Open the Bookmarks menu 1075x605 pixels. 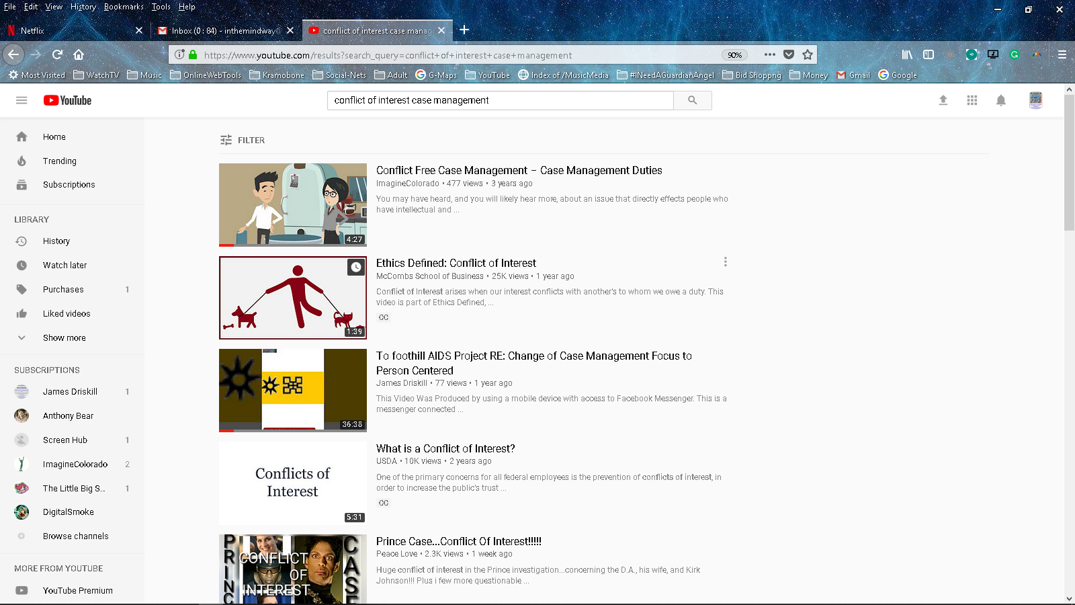[x=124, y=7]
